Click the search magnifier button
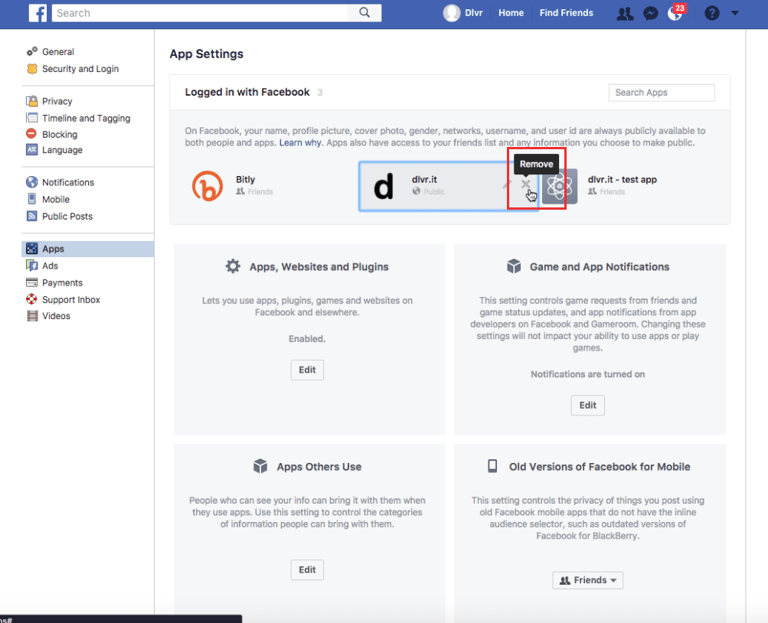Image resolution: width=768 pixels, height=623 pixels. point(364,13)
